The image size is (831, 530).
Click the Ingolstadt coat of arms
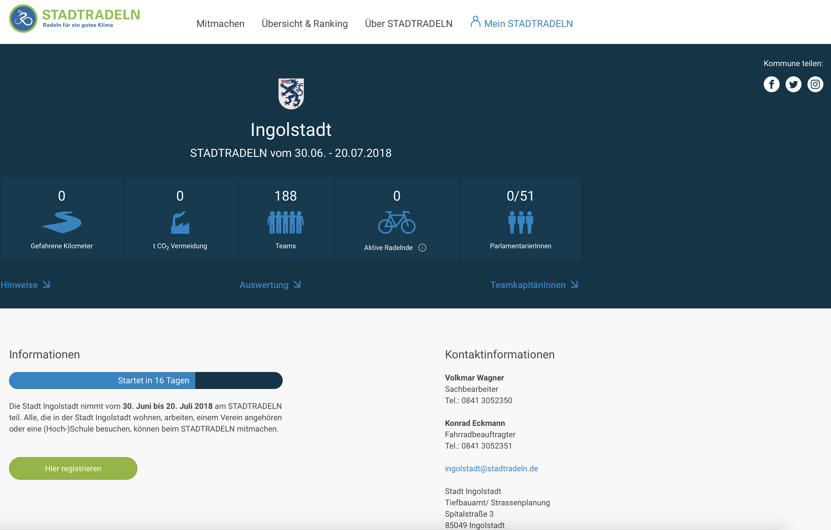pos(291,94)
